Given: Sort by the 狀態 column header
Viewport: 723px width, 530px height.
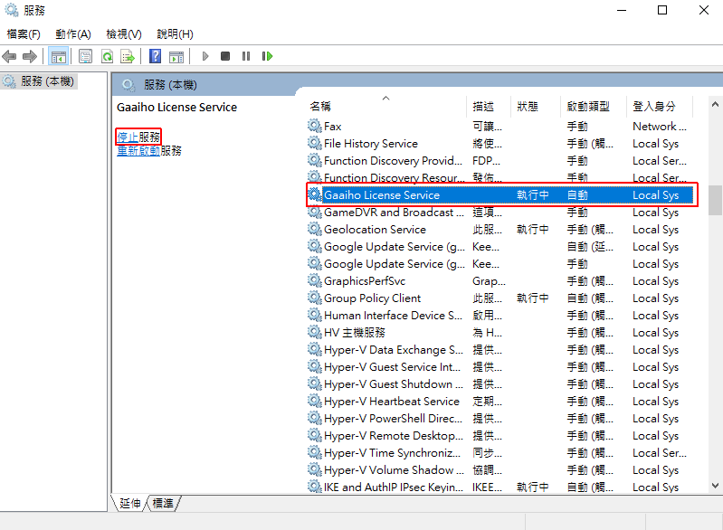Looking at the screenshot, I should 536,107.
